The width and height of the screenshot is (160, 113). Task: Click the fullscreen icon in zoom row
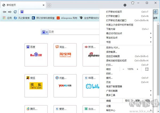(x=147, y=69)
